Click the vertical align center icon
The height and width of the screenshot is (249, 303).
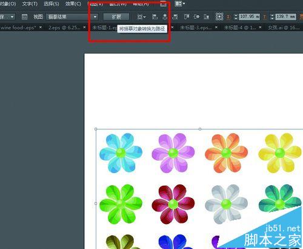(x=196, y=16)
